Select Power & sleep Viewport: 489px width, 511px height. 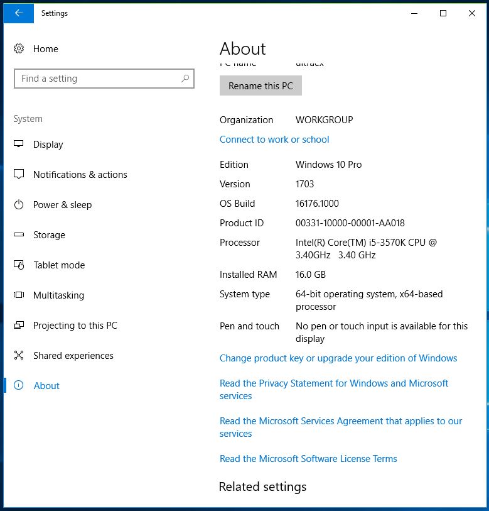(x=63, y=205)
